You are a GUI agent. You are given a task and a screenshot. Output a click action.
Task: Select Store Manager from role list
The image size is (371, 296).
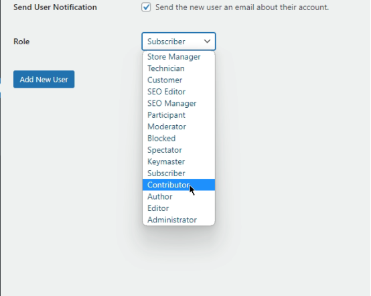click(x=179, y=57)
